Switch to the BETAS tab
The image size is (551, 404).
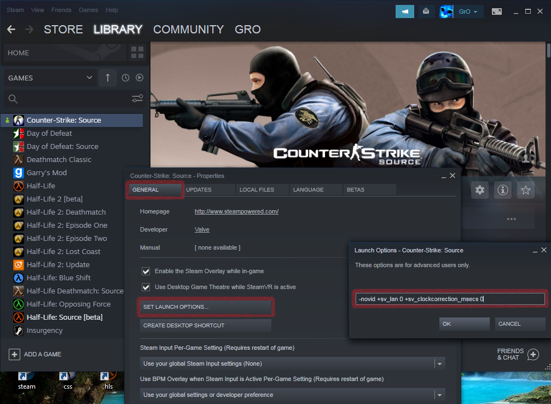[x=370, y=189]
